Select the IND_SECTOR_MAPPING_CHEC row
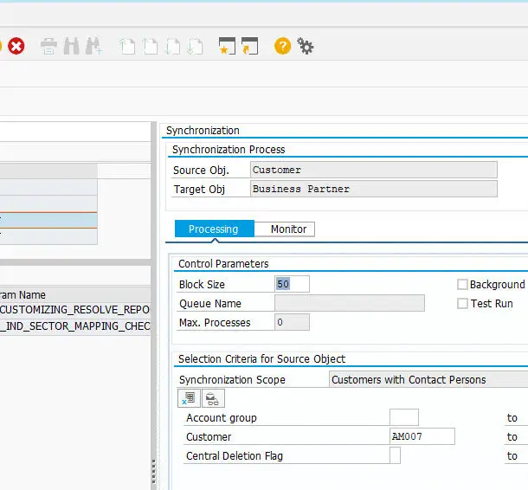528x490 pixels. pyautogui.click(x=75, y=326)
